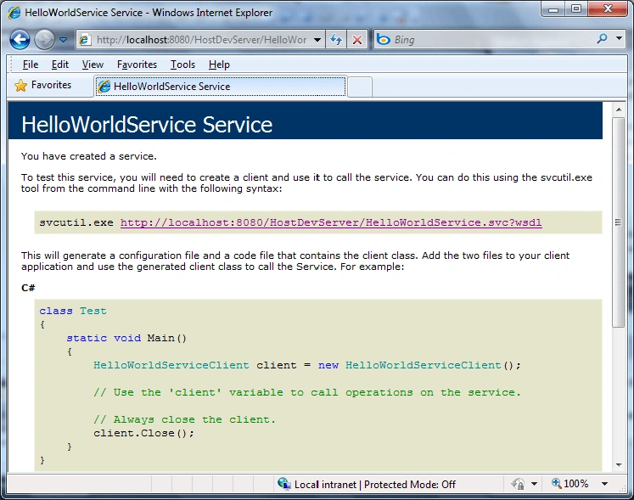Expand the address bar URL dropdown
The width and height of the screenshot is (634, 500).
click(317, 40)
